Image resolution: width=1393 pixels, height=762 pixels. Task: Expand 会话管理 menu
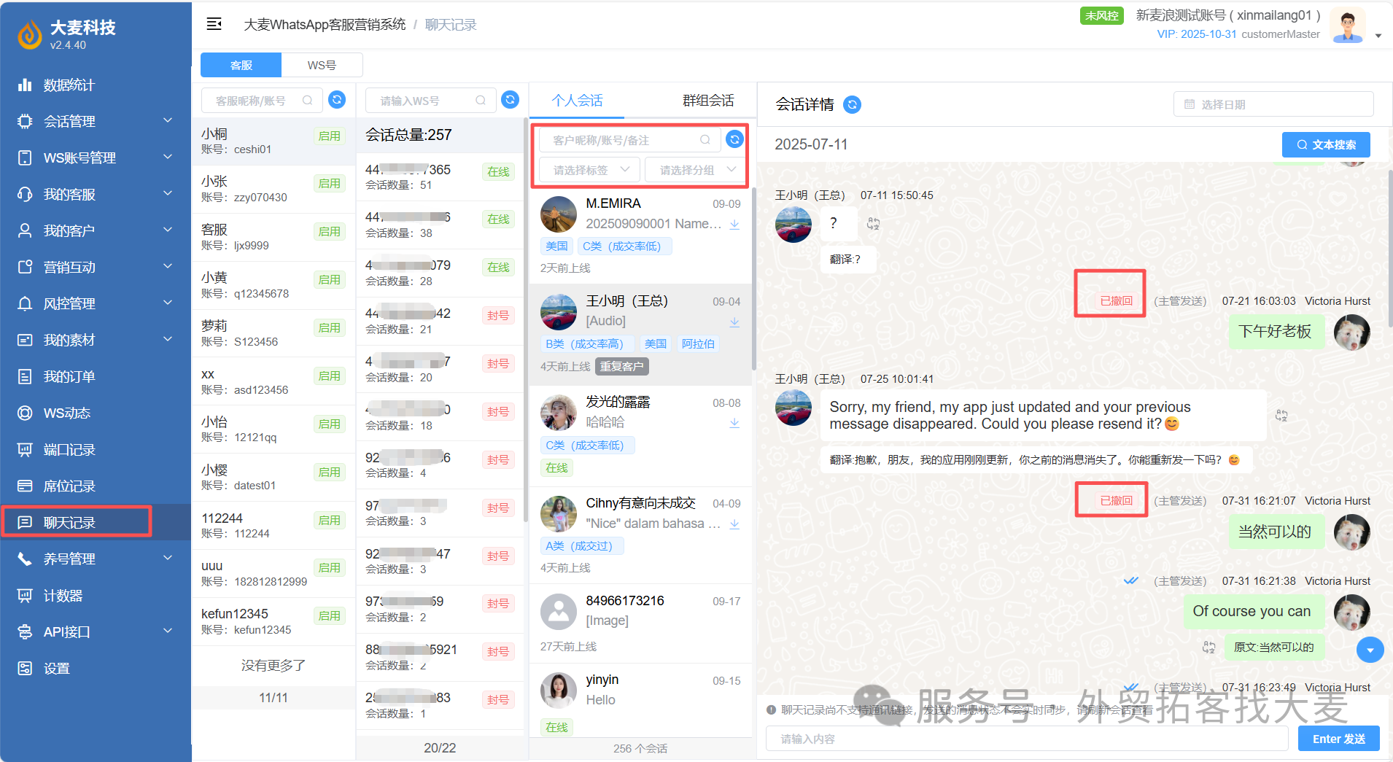pyautogui.click(x=96, y=122)
